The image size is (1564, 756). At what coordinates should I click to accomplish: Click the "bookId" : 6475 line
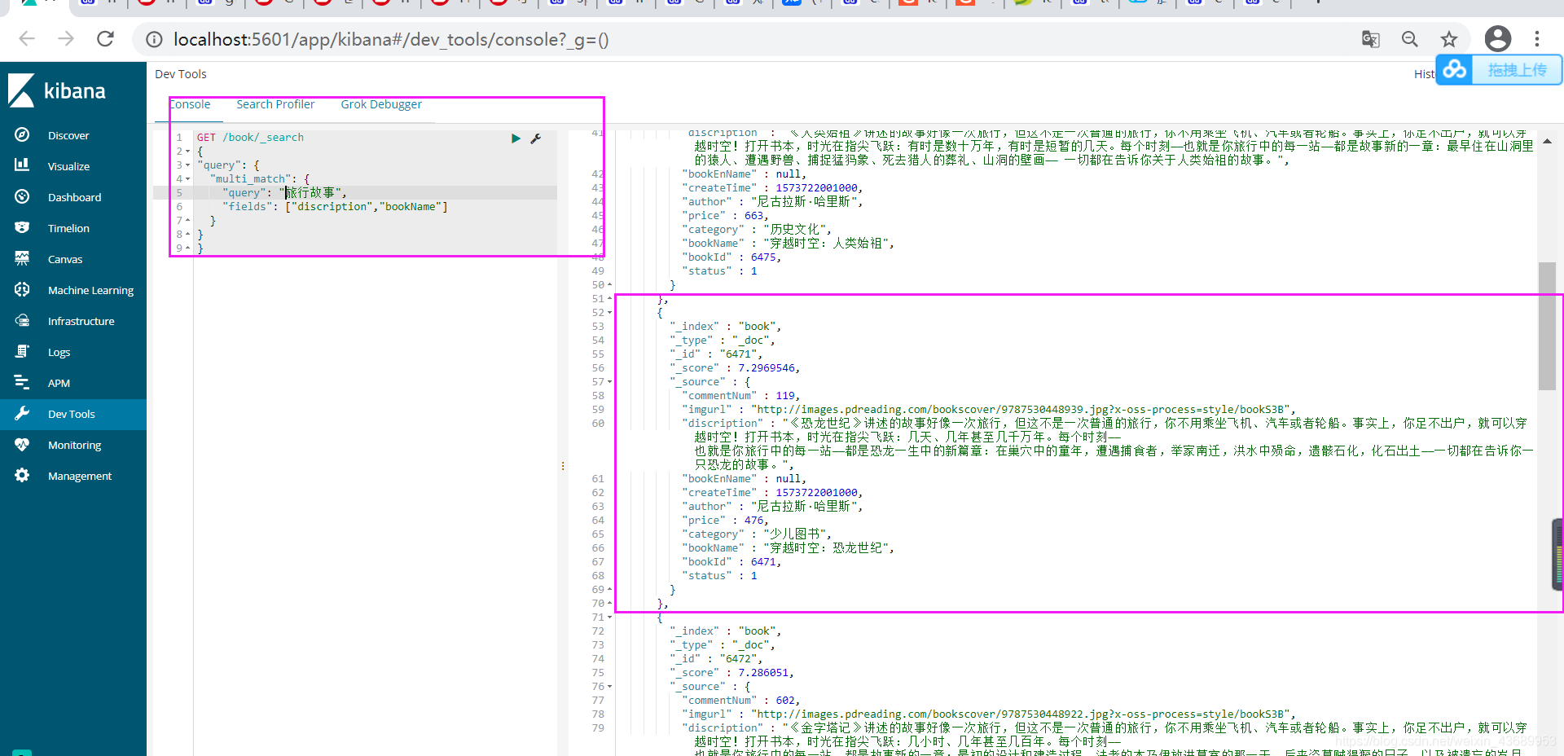[x=731, y=257]
